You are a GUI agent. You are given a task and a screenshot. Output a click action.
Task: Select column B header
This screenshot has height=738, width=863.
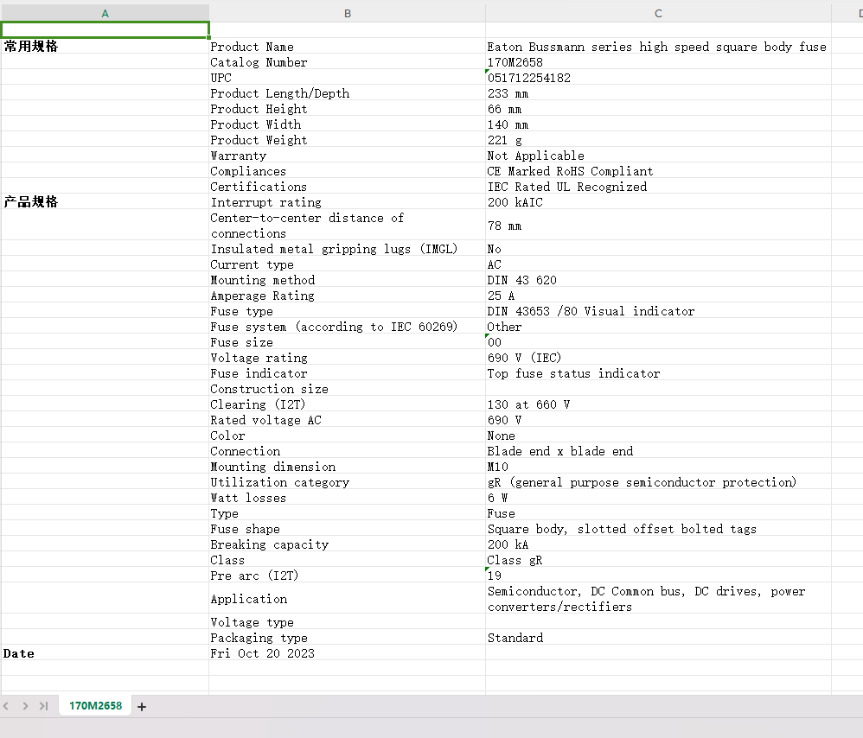coord(348,13)
